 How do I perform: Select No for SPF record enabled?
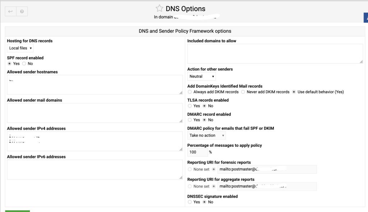[x=24, y=64]
